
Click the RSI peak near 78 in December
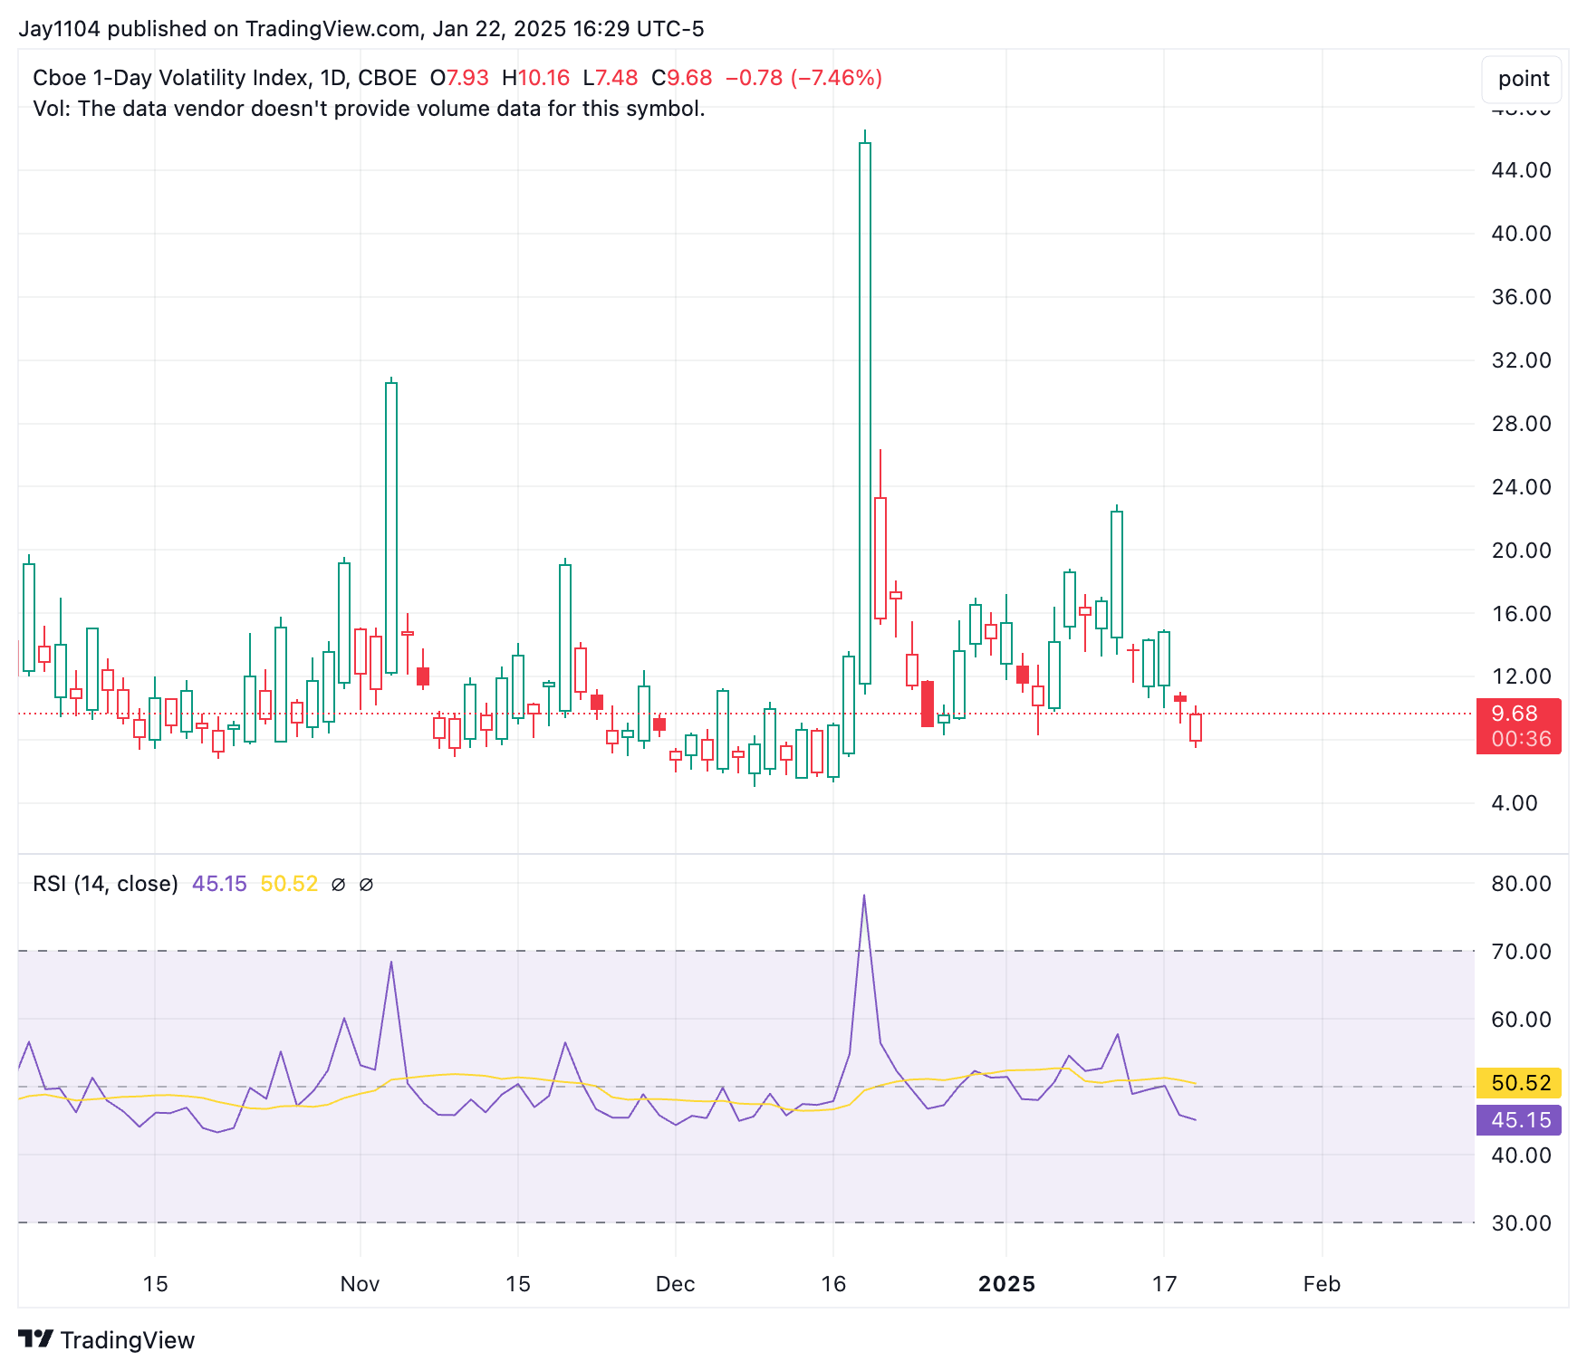coord(864,896)
